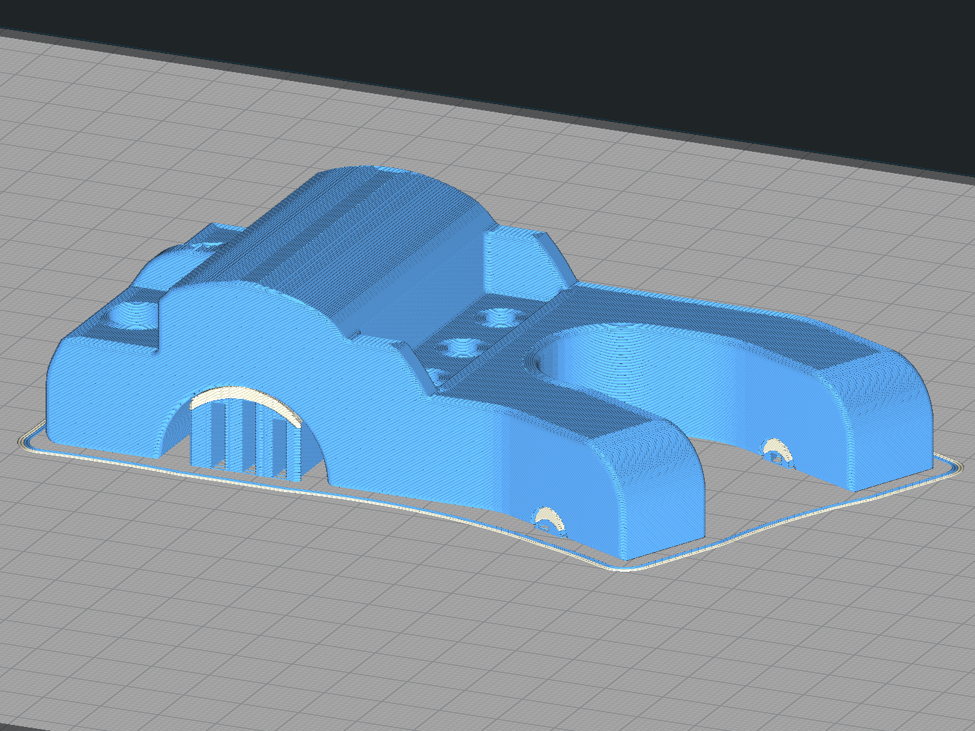Click the domed top of the blue model

pos(381,204)
